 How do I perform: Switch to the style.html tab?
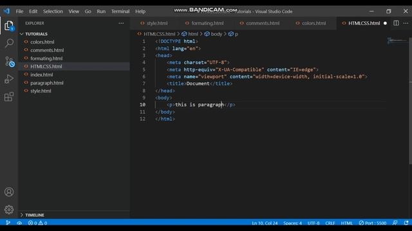[x=154, y=23]
